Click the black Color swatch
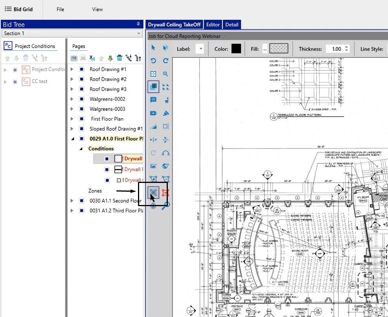The image size is (388, 317). click(236, 49)
